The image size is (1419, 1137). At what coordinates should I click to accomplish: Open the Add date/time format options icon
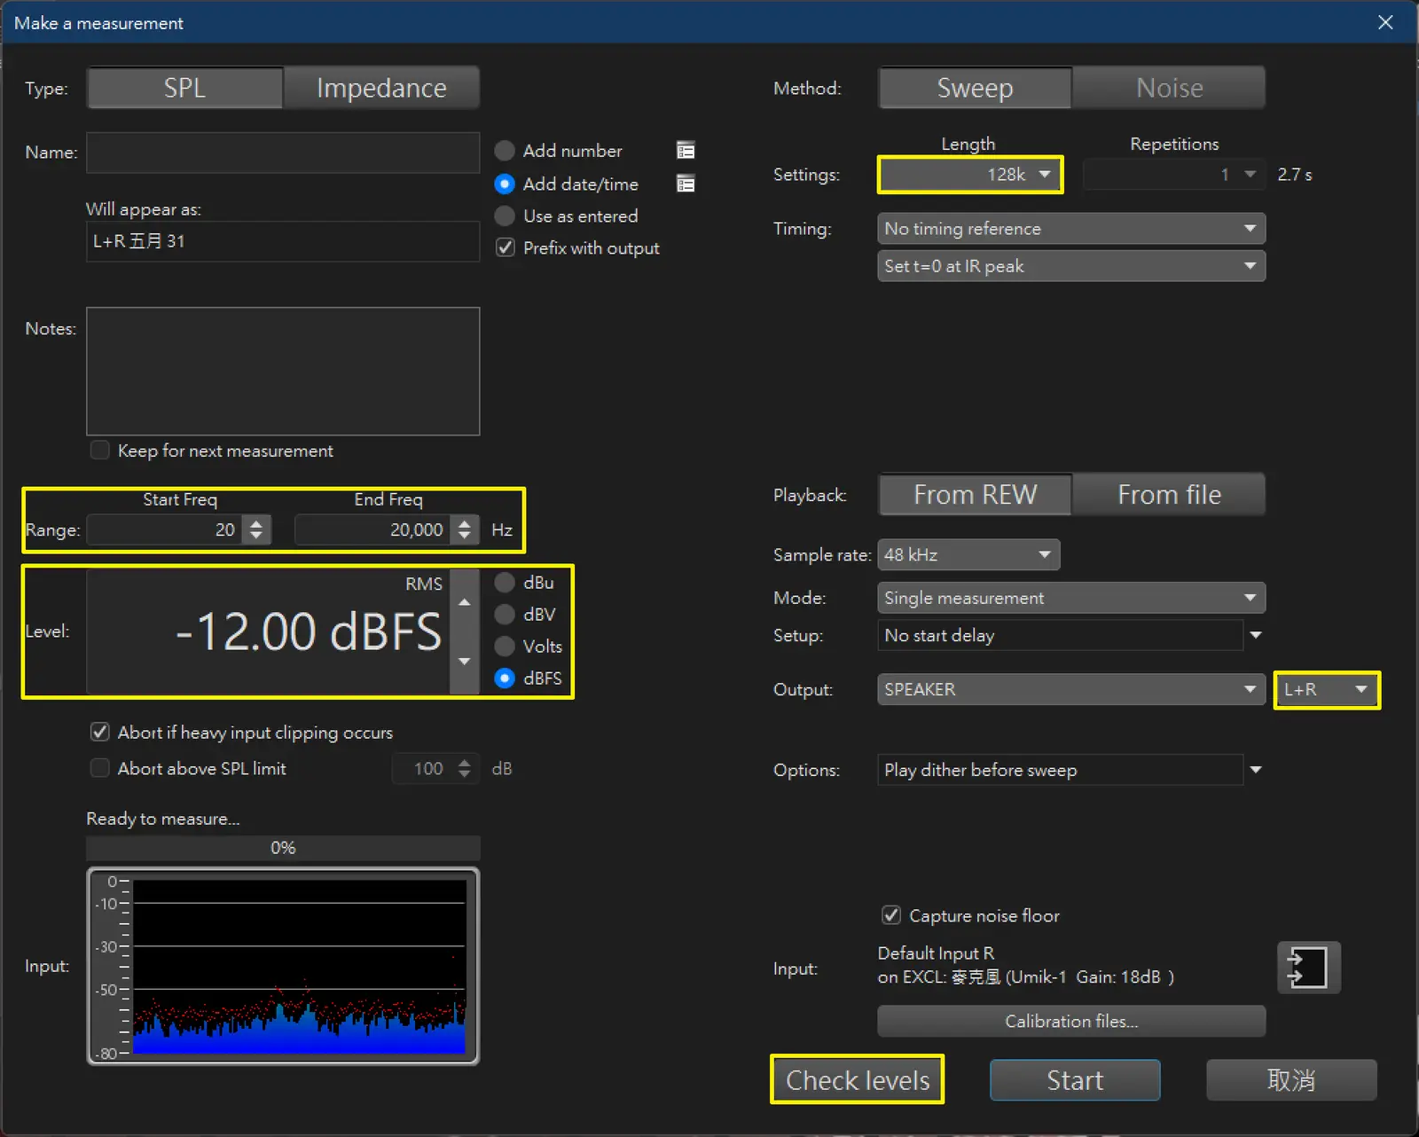pos(686,184)
